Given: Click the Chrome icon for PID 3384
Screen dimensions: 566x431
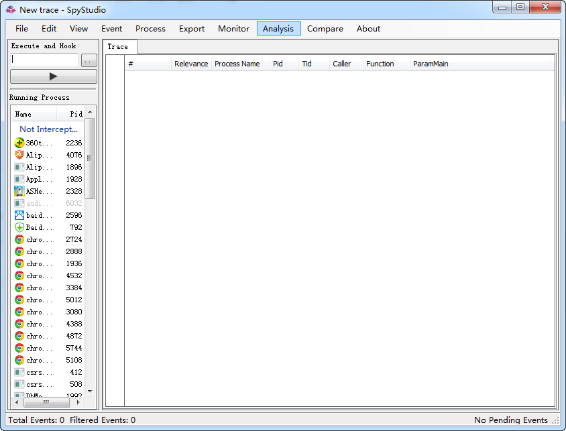Looking at the screenshot, I should click(x=19, y=288).
